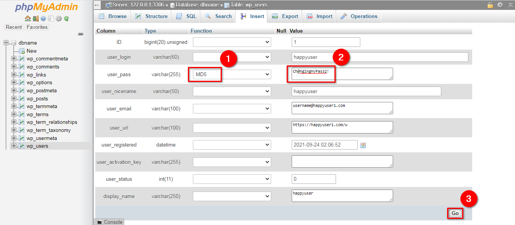Click the user_email value textarea
The image size is (515, 225).
342,108
